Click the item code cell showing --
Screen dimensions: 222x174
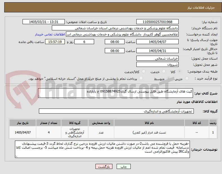point(197,132)
